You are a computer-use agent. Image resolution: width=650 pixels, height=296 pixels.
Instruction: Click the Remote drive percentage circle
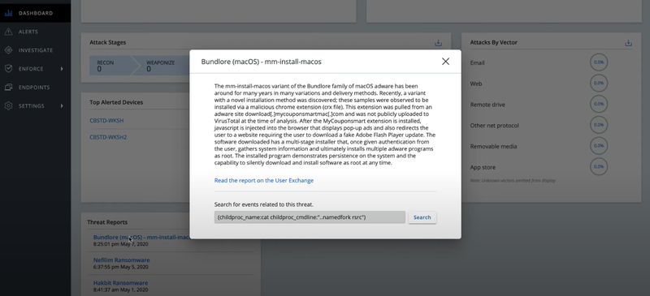click(599, 104)
